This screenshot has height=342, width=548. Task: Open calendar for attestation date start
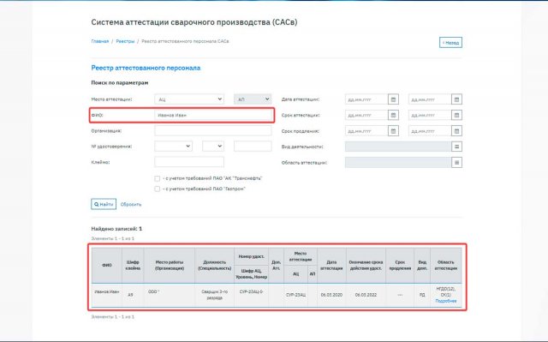point(393,99)
